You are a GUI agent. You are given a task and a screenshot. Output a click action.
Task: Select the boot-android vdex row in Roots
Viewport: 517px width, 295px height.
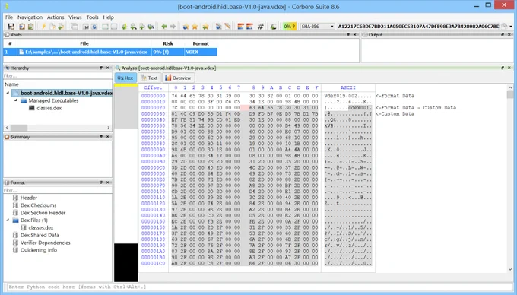[x=110, y=52]
